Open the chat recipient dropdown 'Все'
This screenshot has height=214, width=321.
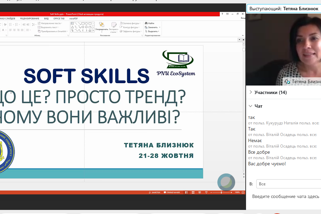tap(288, 184)
